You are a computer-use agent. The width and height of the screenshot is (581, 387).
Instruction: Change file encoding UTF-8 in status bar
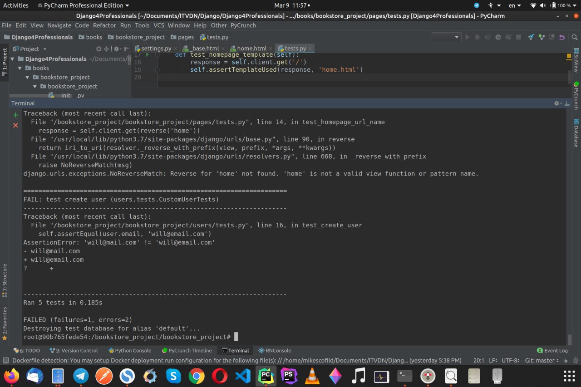511,360
